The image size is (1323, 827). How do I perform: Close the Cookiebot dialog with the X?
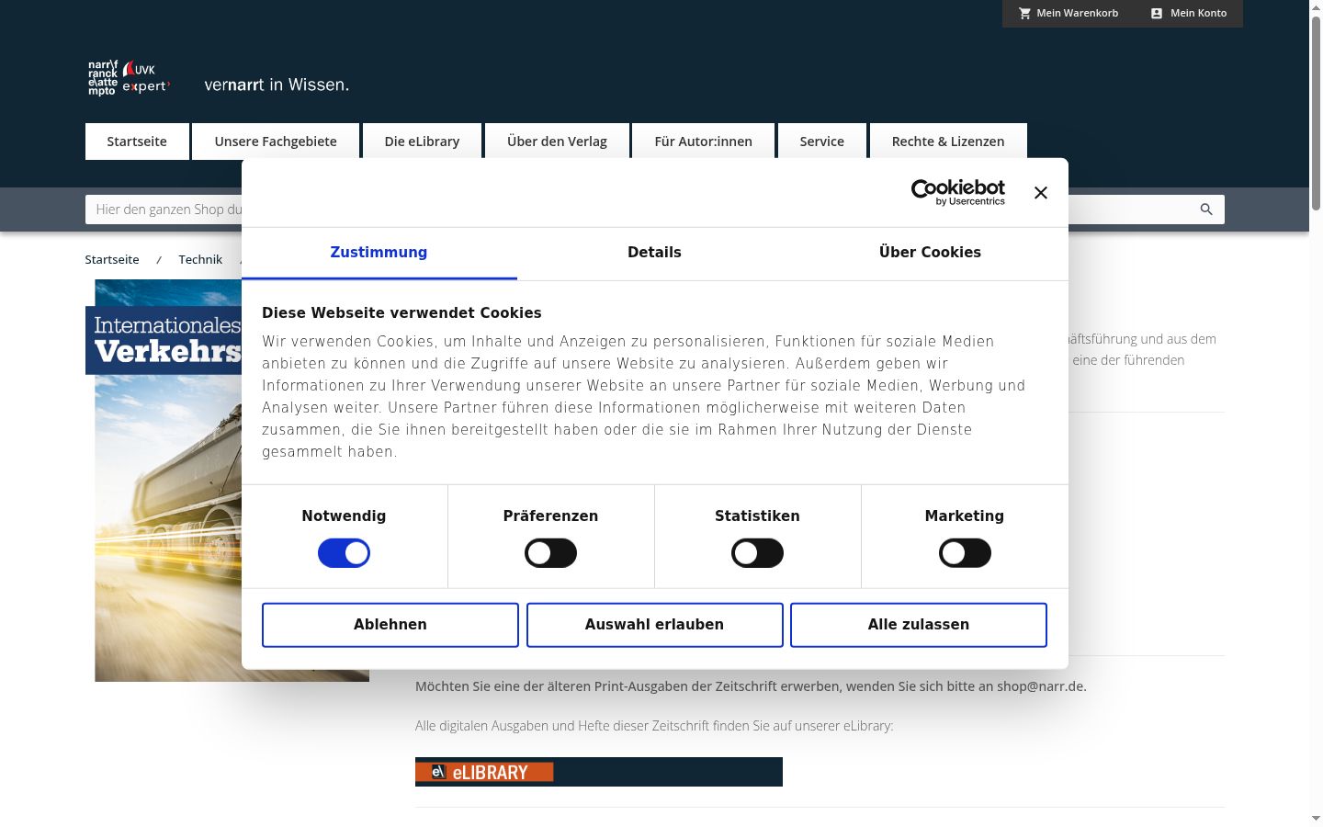(x=1040, y=193)
